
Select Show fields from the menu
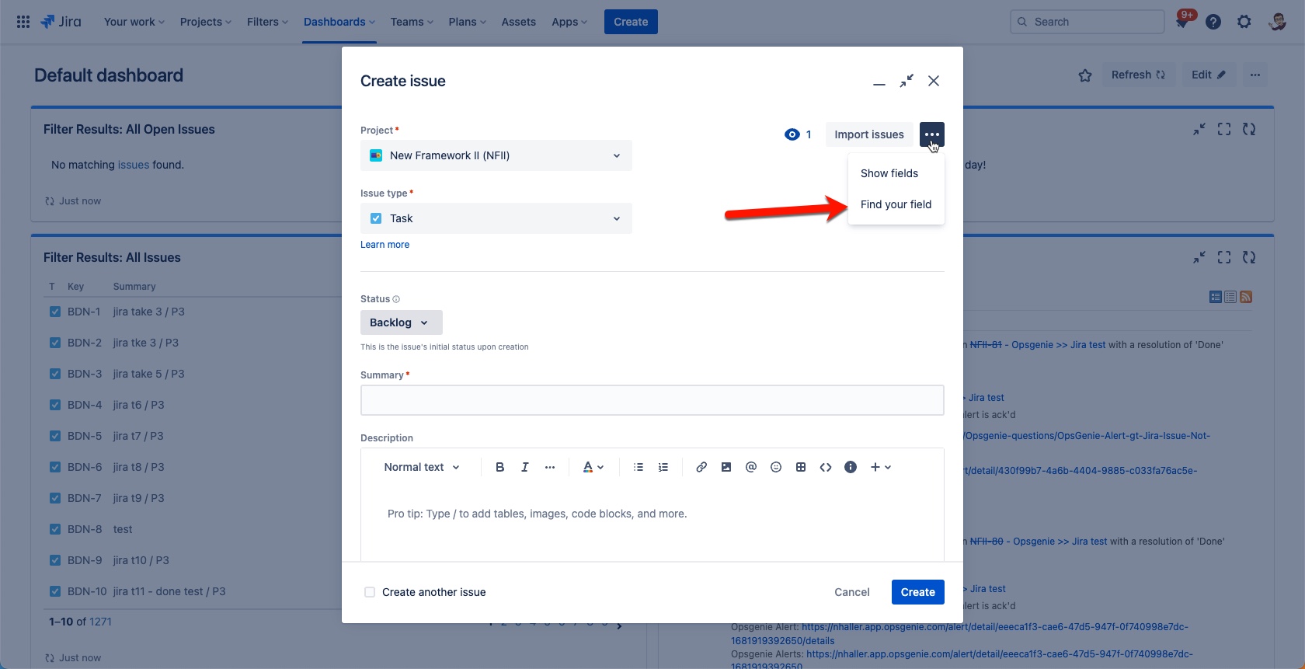(x=896, y=173)
